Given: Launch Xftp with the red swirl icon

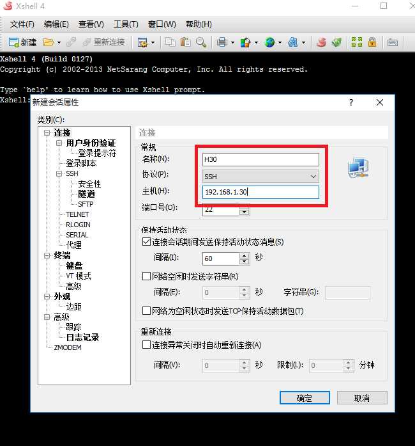Looking at the screenshot, I should coord(321,42).
